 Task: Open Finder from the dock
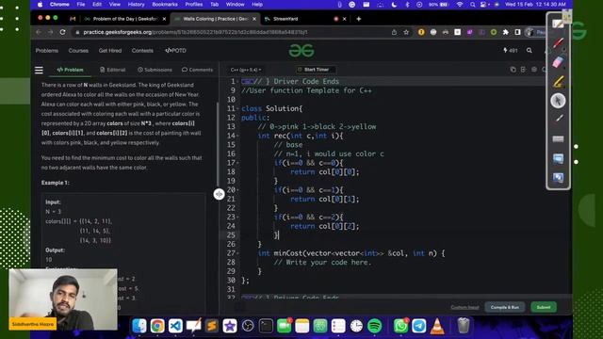click(x=139, y=326)
